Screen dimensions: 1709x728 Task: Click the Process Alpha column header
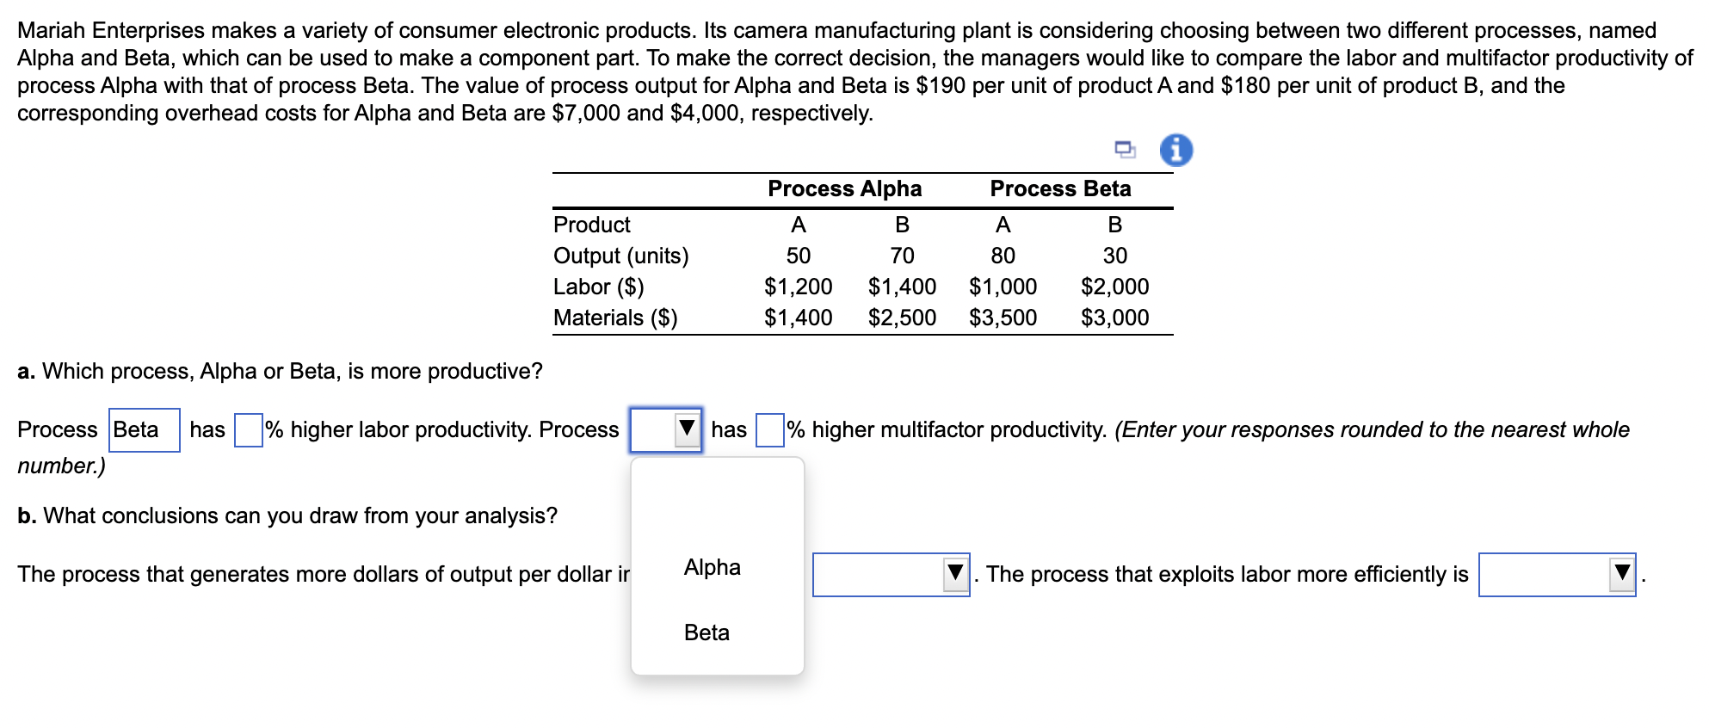(844, 188)
